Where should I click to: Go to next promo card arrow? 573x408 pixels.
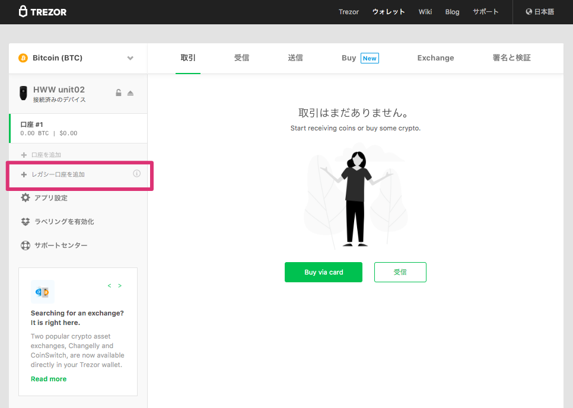click(x=120, y=286)
